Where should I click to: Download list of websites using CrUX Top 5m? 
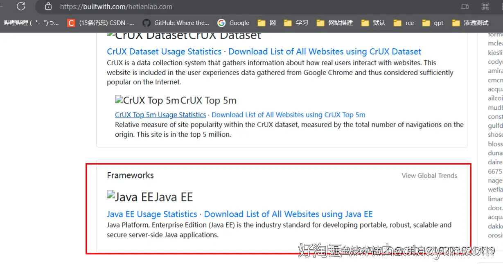tap(289, 115)
